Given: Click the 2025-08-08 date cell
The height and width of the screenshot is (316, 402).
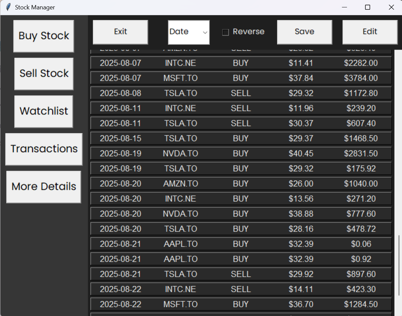Looking at the screenshot, I should point(120,93).
